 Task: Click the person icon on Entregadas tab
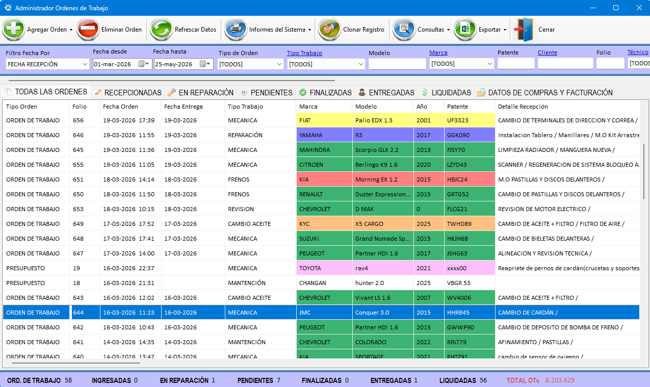pos(361,92)
